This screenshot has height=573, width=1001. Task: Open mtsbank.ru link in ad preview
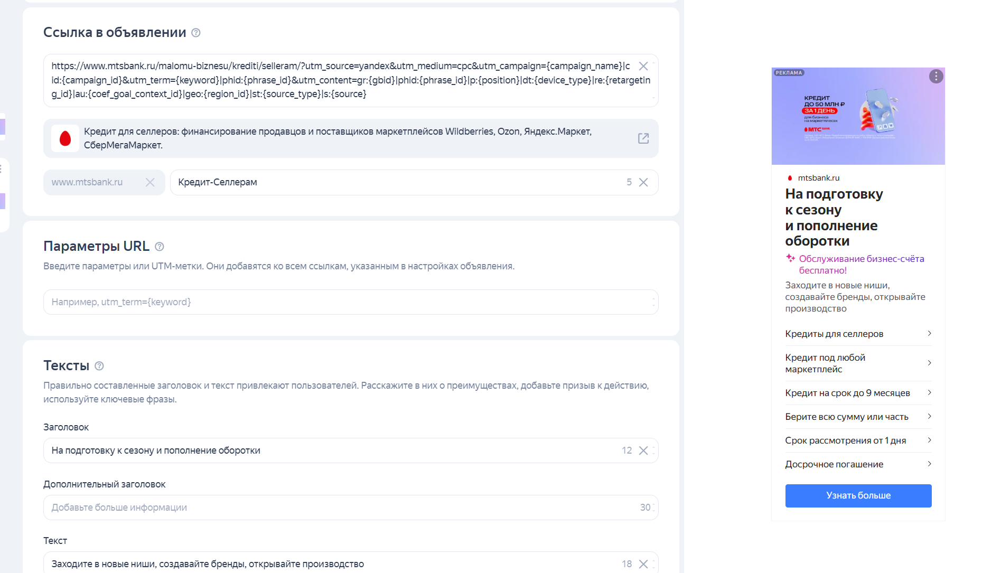pos(819,178)
